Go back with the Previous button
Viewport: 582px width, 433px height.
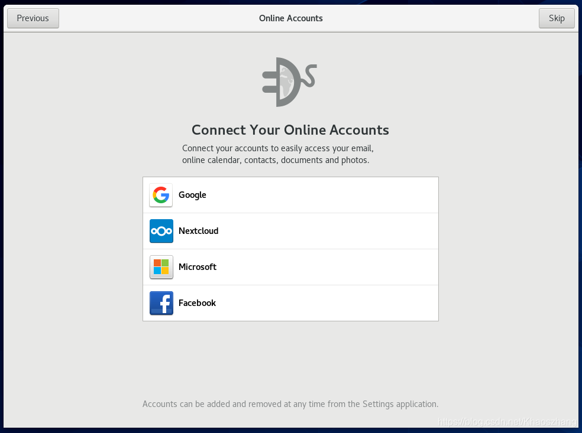tap(33, 18)
